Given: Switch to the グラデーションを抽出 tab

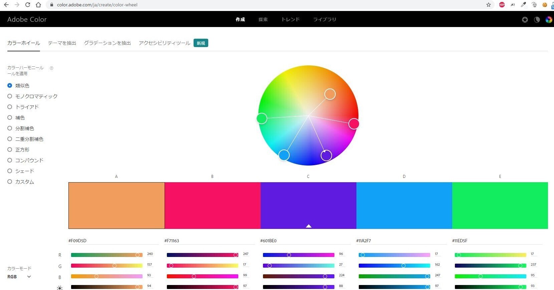Looking at the screenshot, I should [x=107, y=43].
